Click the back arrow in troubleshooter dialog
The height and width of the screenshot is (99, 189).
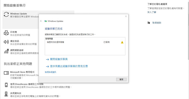[41, 21]
